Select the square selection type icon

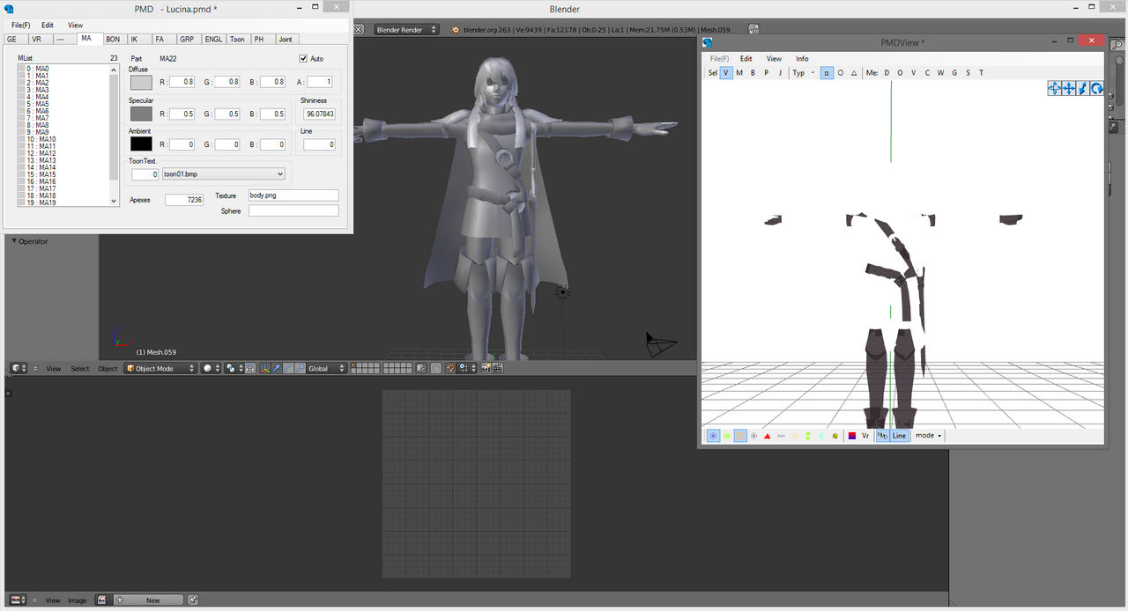[827, 73]
